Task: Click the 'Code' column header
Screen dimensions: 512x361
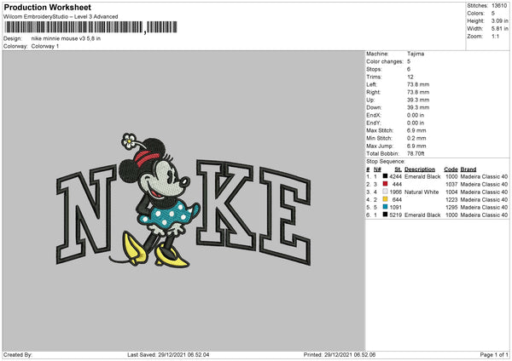Action: coord(451,169)
